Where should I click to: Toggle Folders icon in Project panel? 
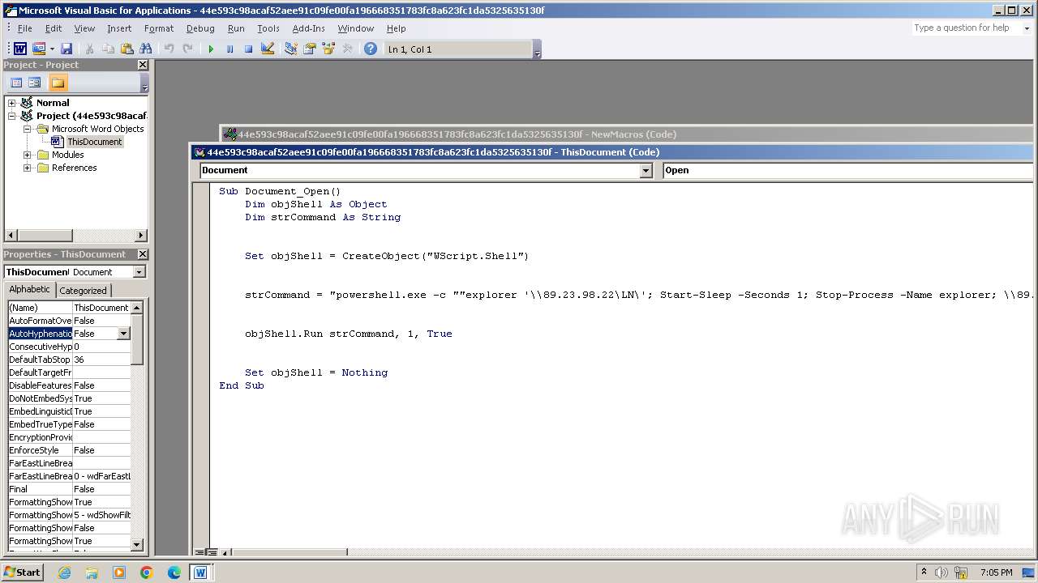[x=58, y=83]
